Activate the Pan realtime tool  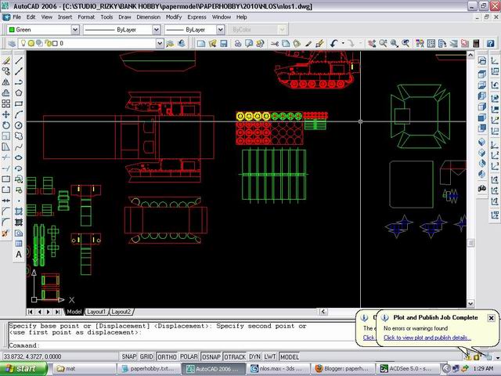click(372, 44)
